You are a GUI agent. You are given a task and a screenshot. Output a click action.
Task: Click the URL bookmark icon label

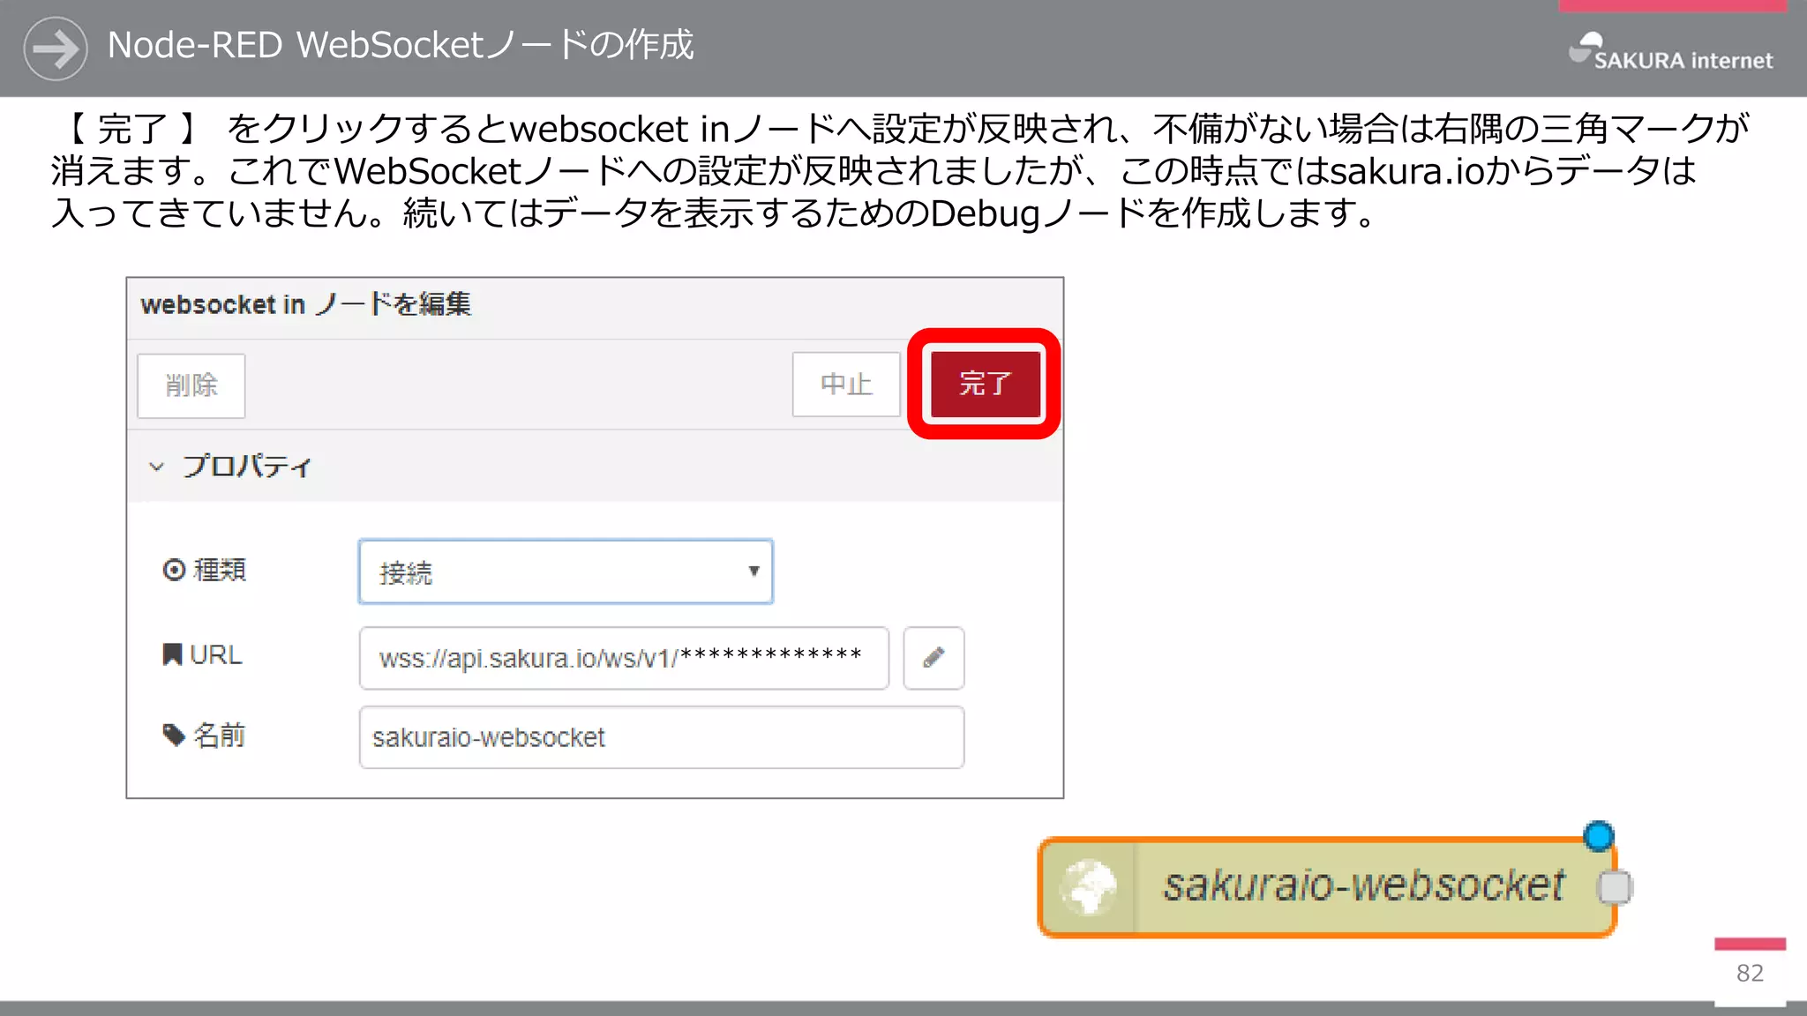pyautogui.click(x=202, y=654)
